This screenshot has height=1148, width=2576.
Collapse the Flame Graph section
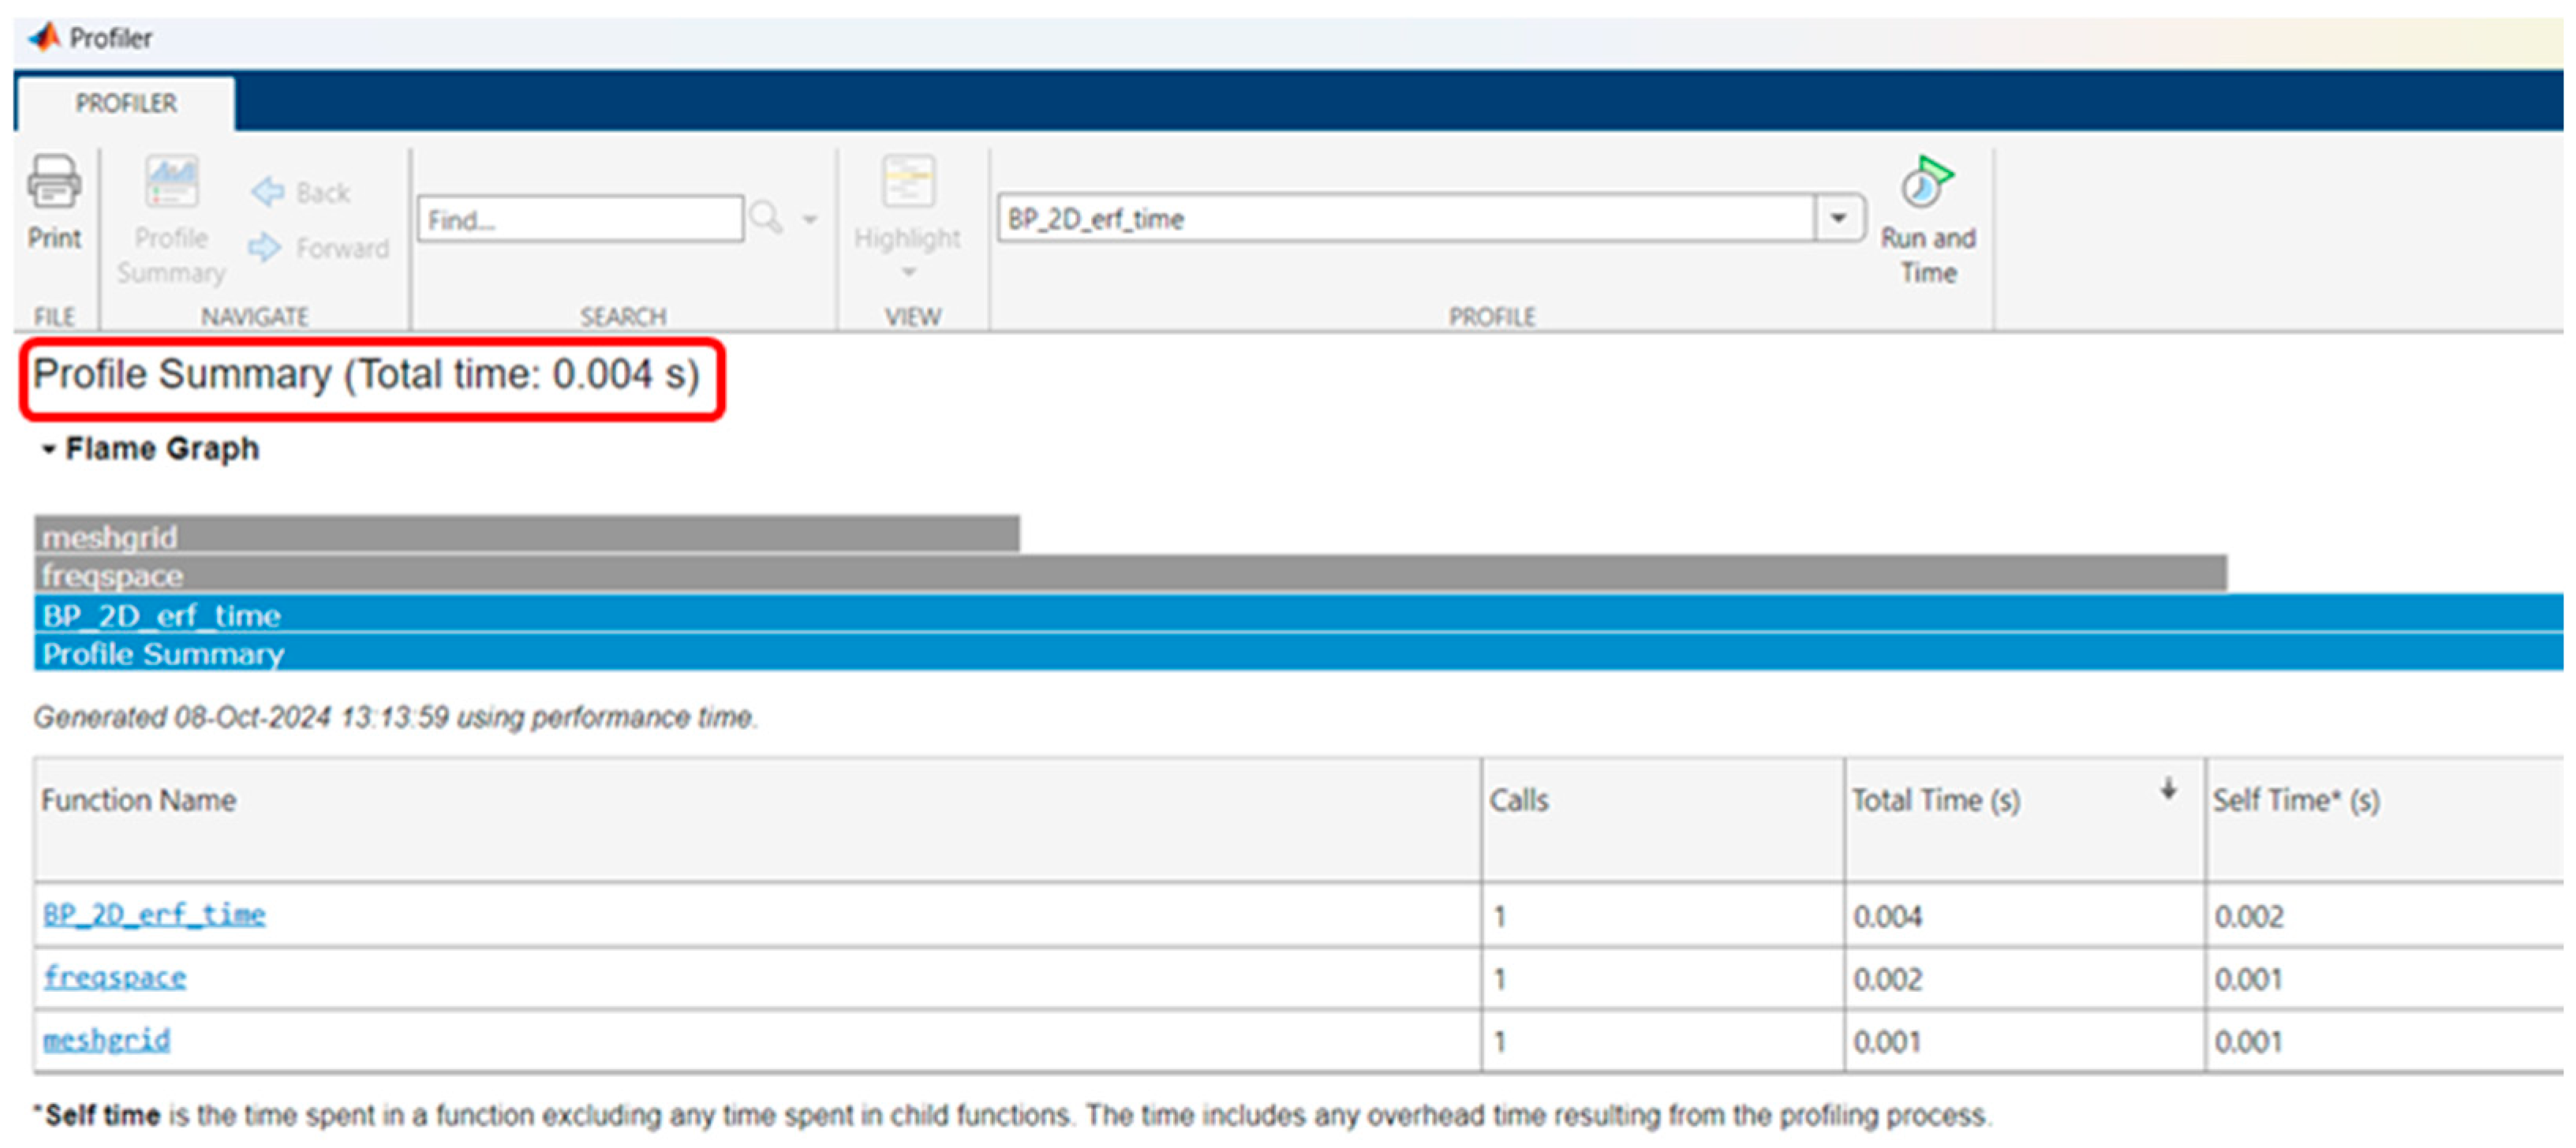point(48,450)
